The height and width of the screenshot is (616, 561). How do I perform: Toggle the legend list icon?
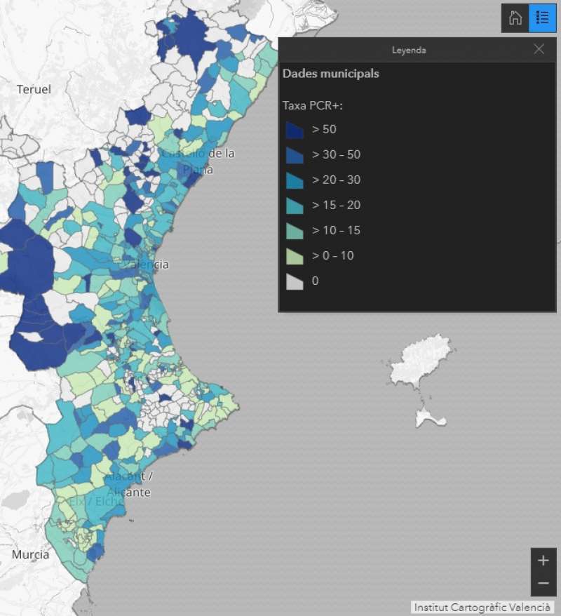542,18
